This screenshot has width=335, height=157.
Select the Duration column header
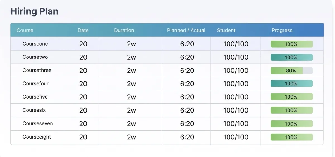click(124, 30)
